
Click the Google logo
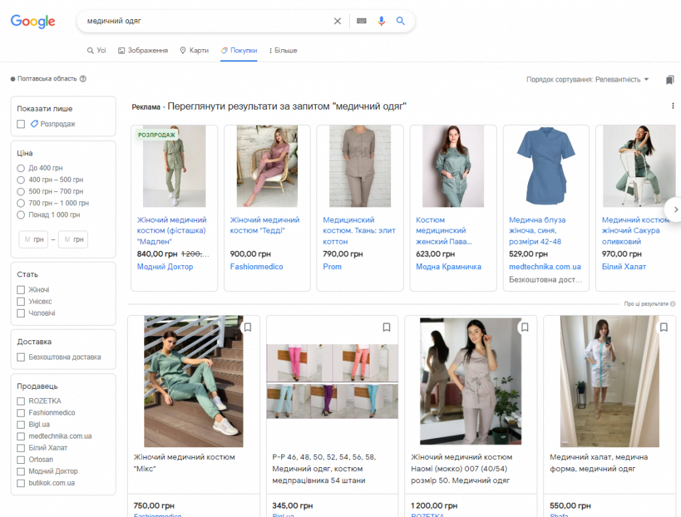click(33, 21)
